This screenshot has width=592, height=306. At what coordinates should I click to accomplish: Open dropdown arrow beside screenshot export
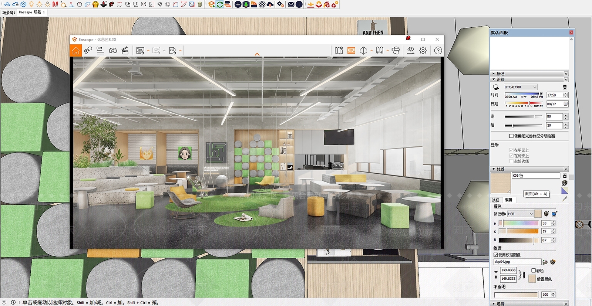point(148,51)
